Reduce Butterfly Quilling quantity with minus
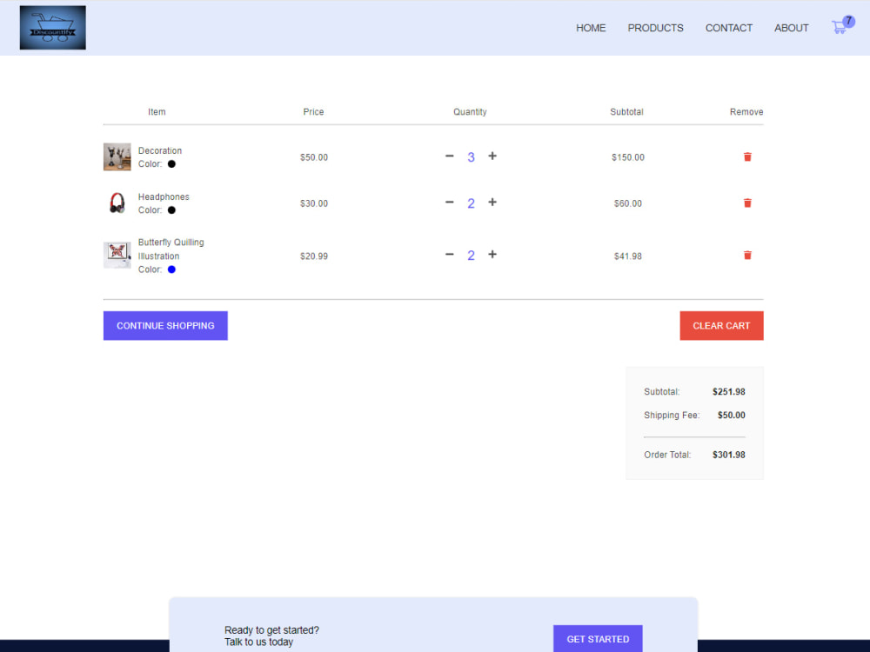 (450, 254)
